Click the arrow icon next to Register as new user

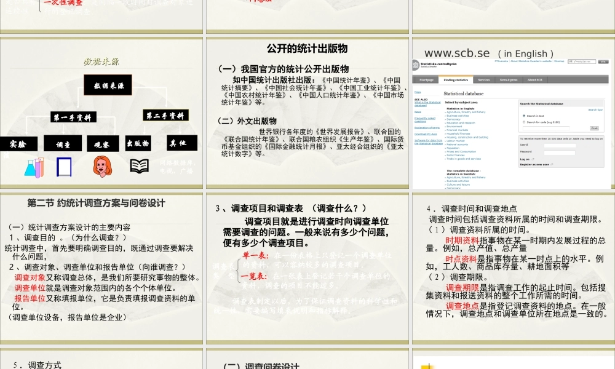(x=552, y=165)
